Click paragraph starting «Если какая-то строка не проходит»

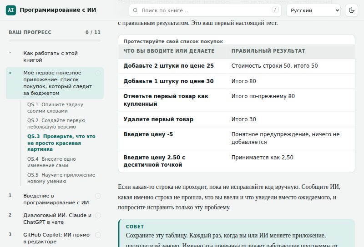pos(229,197)
